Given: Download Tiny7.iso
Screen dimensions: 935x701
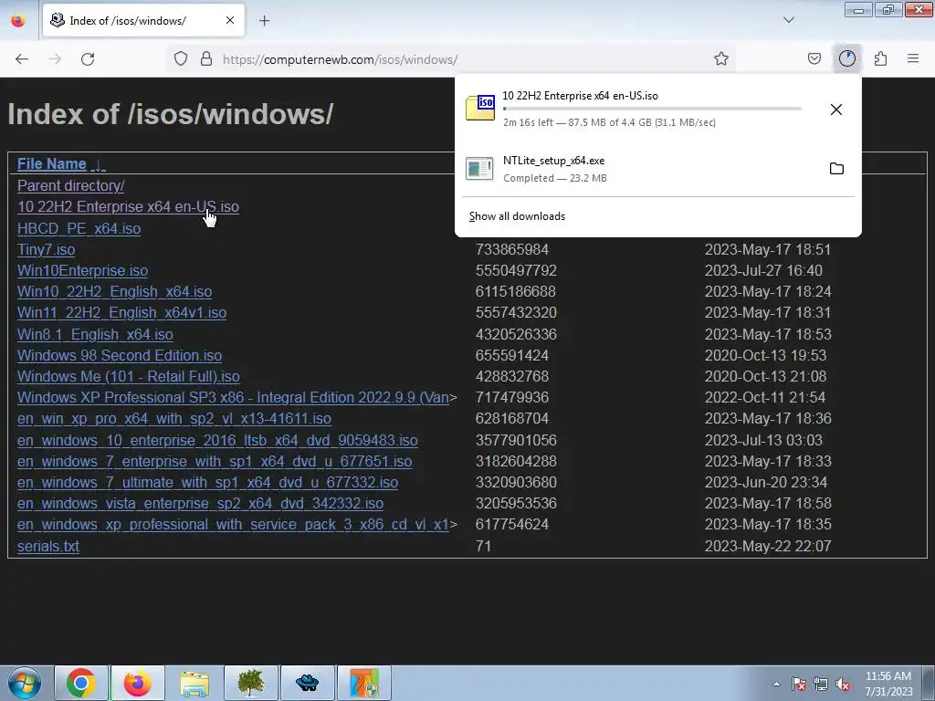Looking at the screenshot, I should pos(46,250).
